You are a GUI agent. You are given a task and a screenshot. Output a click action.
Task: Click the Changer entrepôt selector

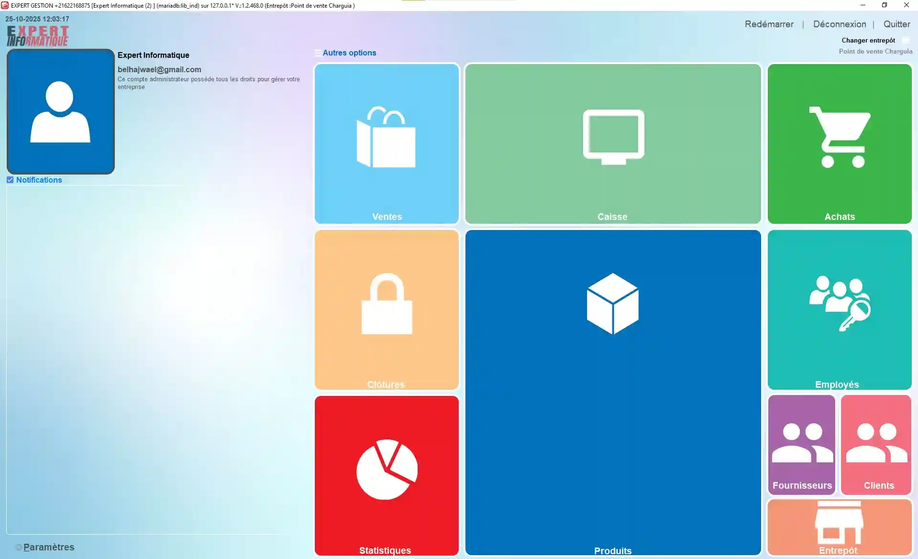tap(868, 40)
